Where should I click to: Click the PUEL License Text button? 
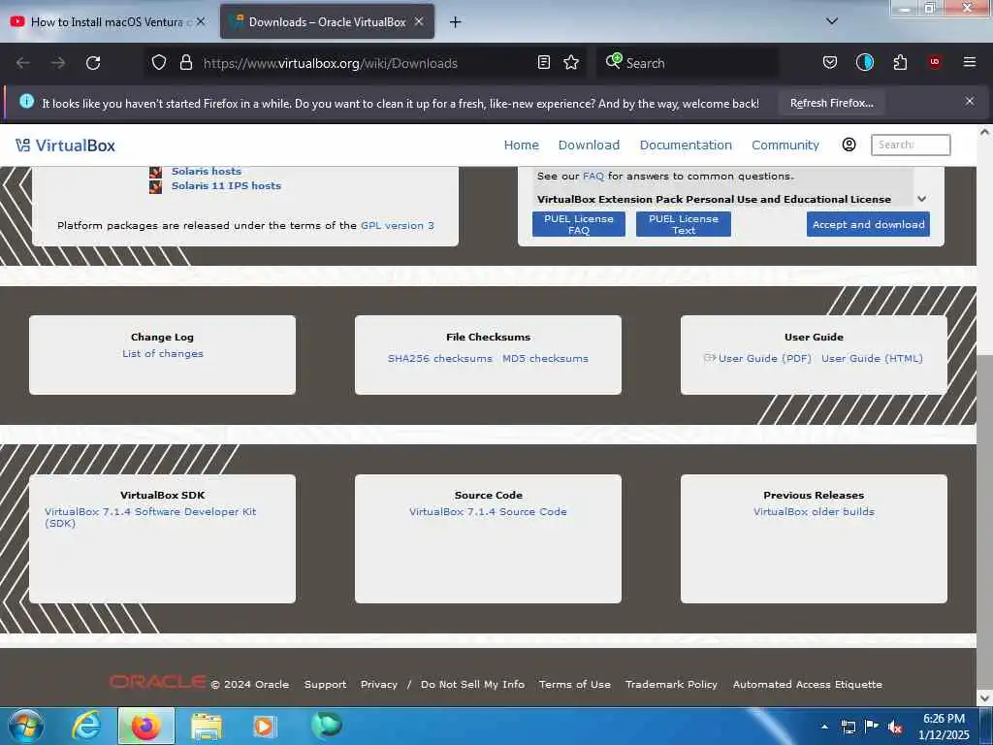pos(684,224)
